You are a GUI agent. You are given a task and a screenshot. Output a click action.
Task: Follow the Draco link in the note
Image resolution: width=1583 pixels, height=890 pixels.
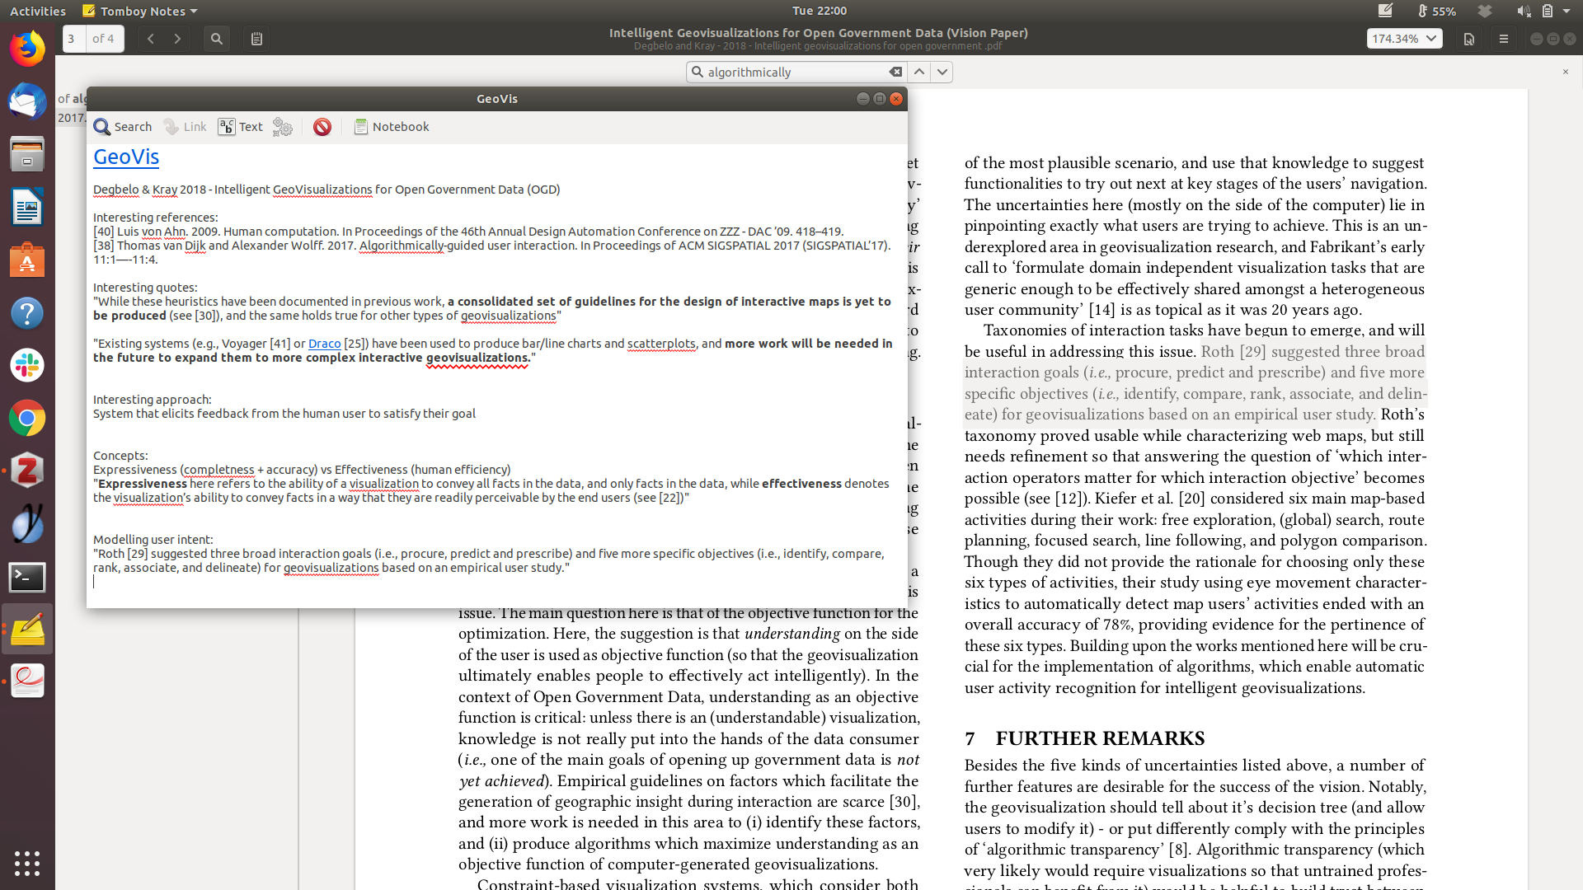pyautogui.click(x=324, y=344)
